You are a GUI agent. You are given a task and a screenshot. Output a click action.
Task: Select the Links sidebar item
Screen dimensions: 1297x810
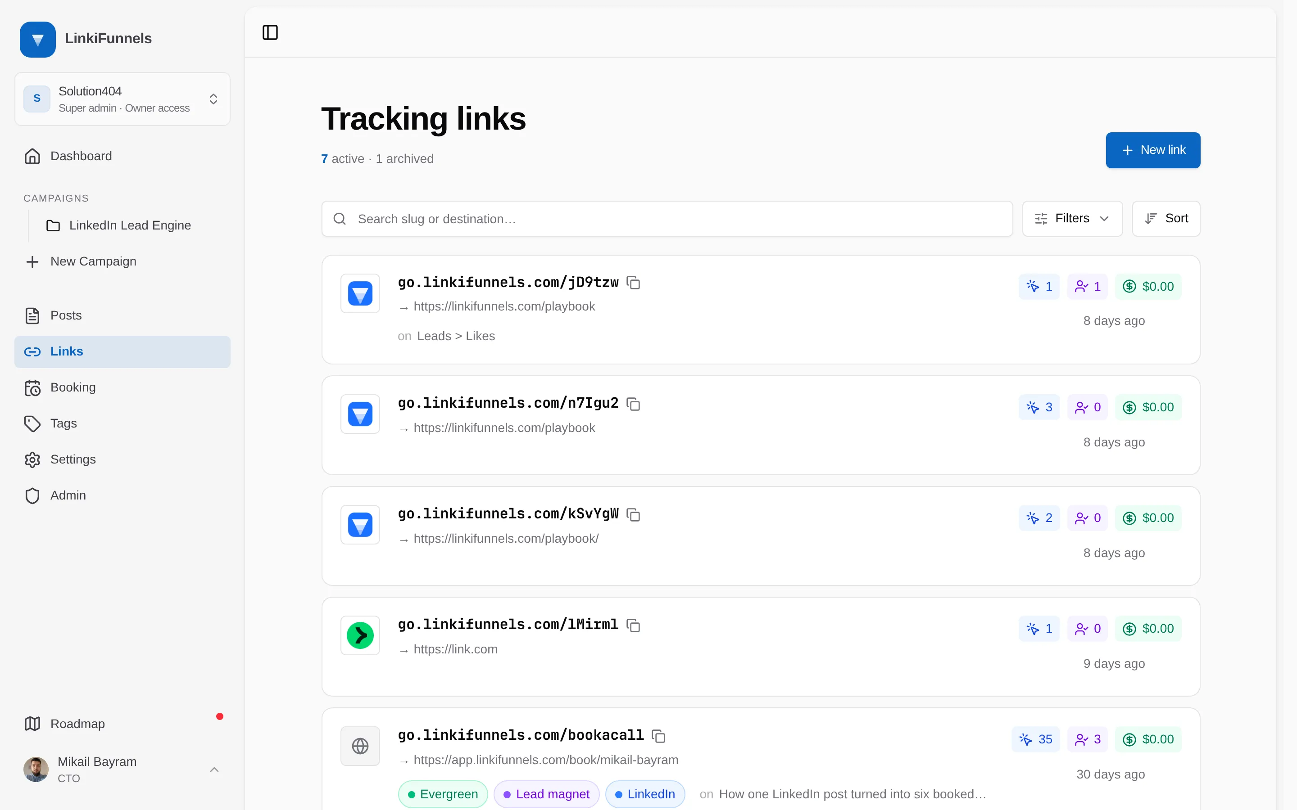tap(123, 351)
